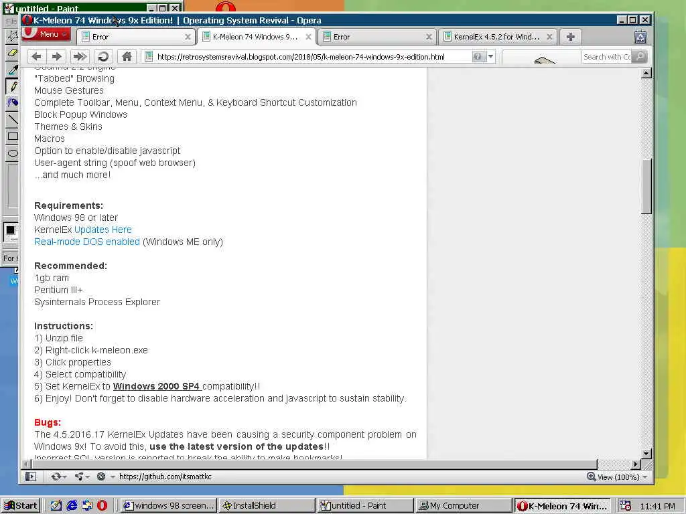Image resolution: width=686 pixels, height=514 pixels.
Task: Click the Bugs: heading text
Action: (48, 422)
